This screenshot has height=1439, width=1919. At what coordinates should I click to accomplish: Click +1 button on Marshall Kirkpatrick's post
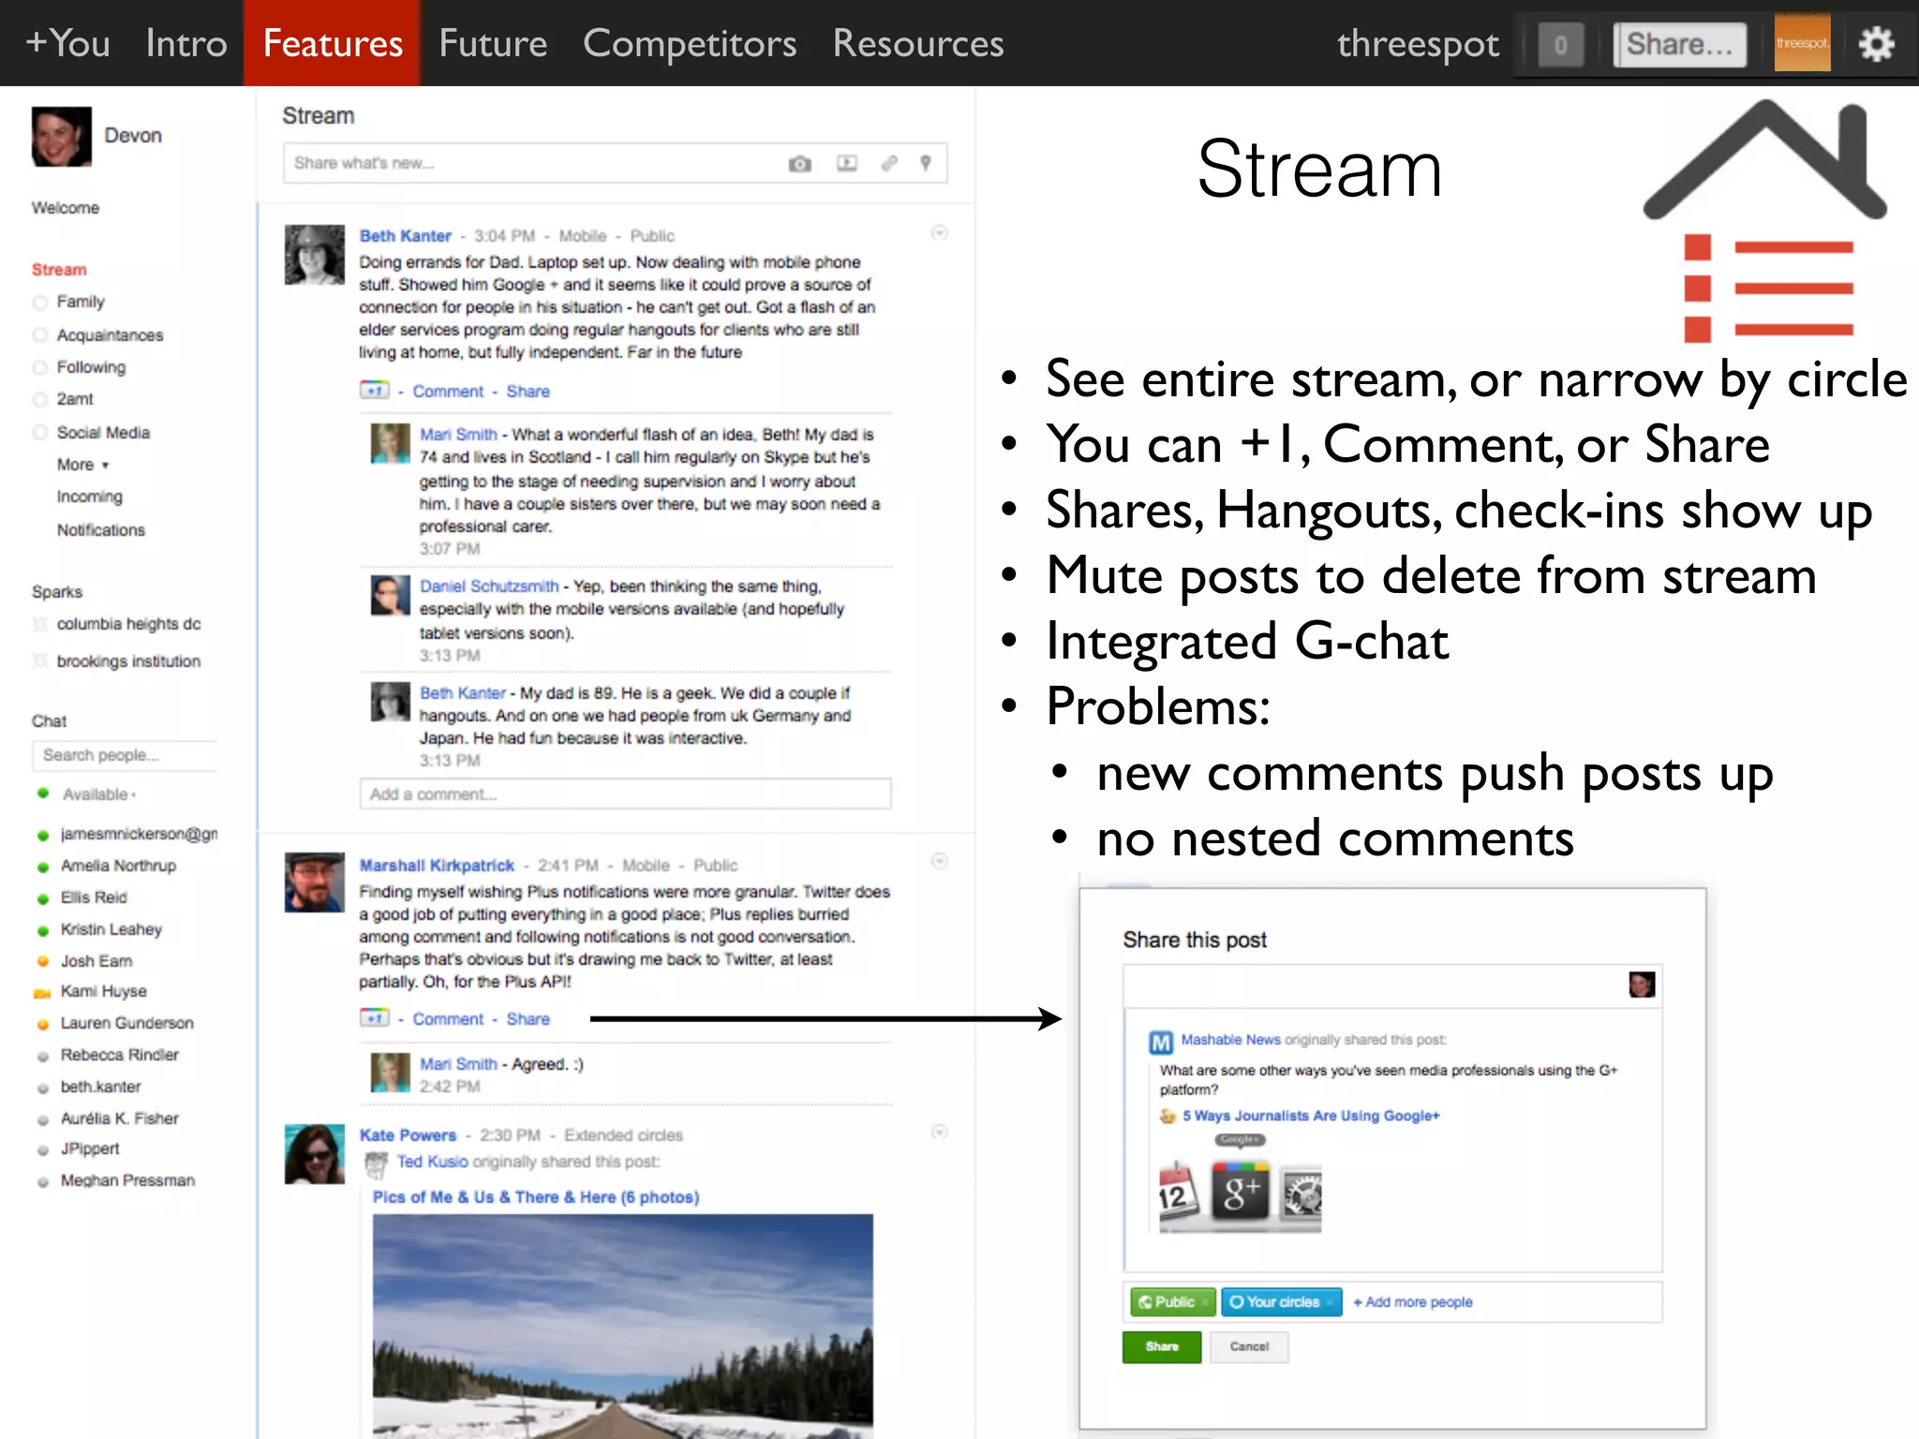[x=375, y=1017]
